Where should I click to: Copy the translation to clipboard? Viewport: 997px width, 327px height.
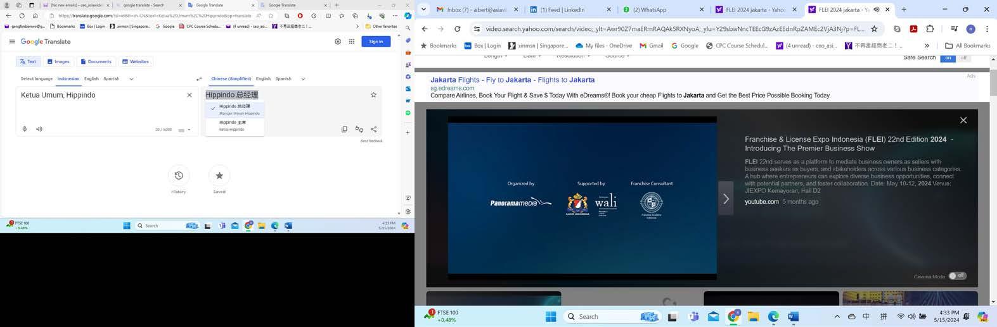344,129
